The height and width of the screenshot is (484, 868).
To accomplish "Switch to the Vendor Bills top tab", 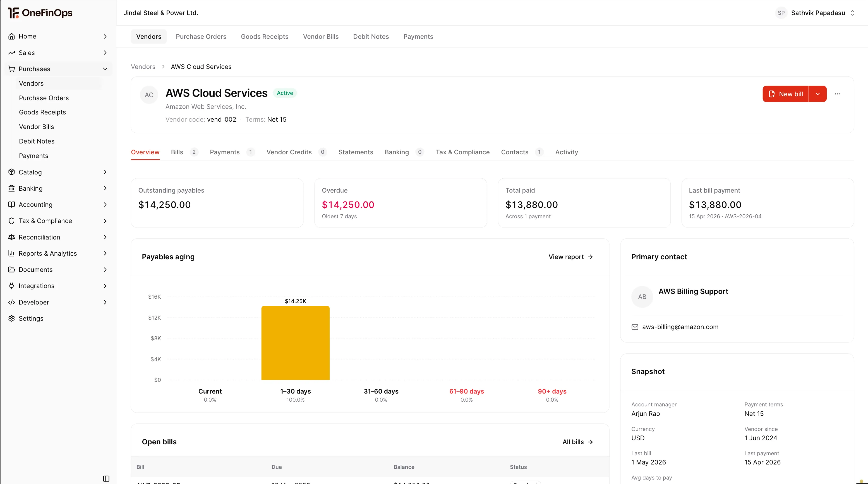I will [x=321, y=36].
